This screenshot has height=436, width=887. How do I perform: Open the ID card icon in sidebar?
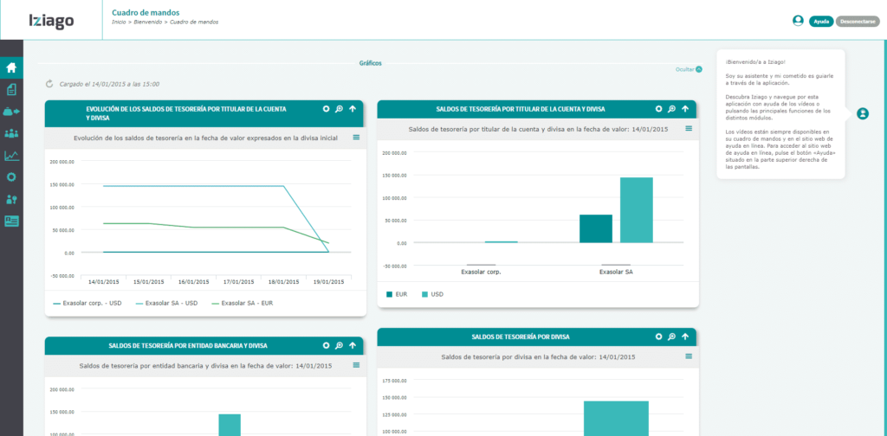coord(11,221)
